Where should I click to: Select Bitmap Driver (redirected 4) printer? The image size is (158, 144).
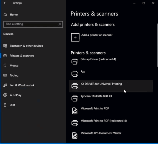(111, 62)
